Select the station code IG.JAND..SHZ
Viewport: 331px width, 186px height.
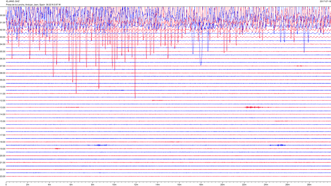[x=13, y=1]
